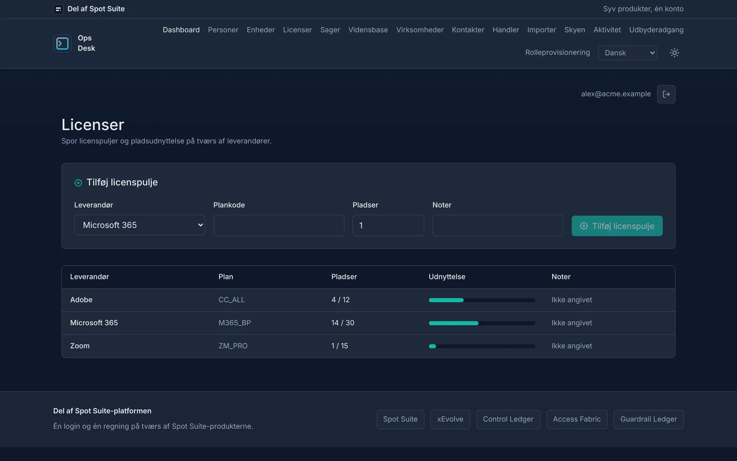
Task: Click the Zoom utilization progress bar
Action: tap(482, 346)
